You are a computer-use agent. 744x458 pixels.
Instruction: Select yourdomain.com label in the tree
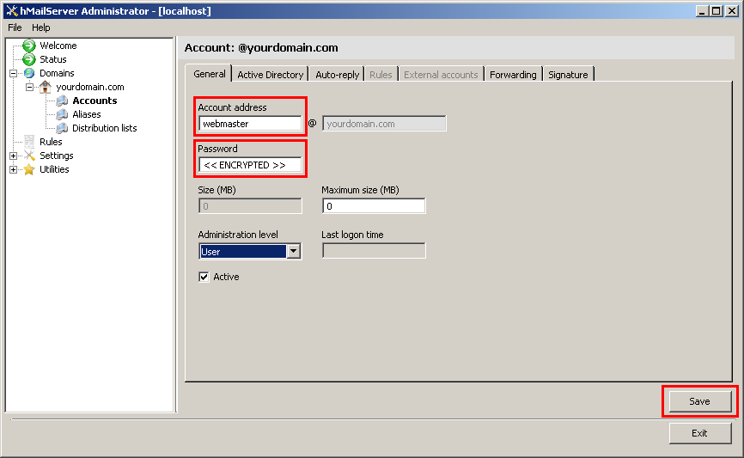click(x=90, y=87)
